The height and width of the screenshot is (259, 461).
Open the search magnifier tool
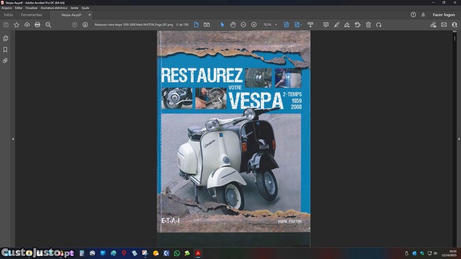point(49,25)
